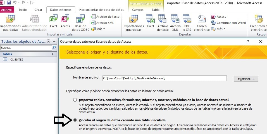The width and height of the screenshot is (267, 134).
Task: Click the Tablas group header
Action: [x=28, y=54]
